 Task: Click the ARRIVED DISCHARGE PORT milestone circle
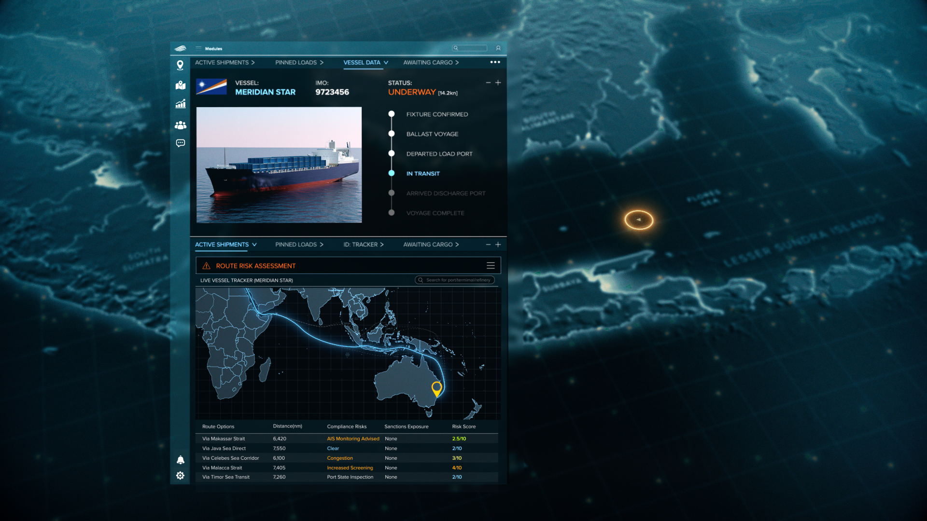(391, 193)
